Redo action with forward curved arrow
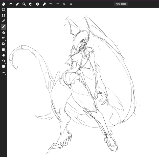Image resolution: width=159 pixels, height=157 pixels. click(57, 4)
